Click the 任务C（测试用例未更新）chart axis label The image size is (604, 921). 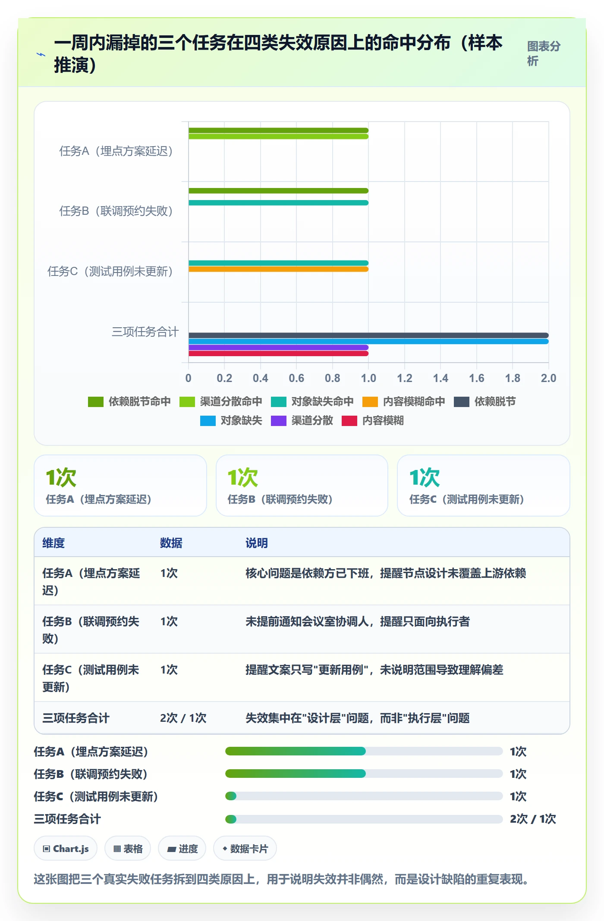pos(110,272)
